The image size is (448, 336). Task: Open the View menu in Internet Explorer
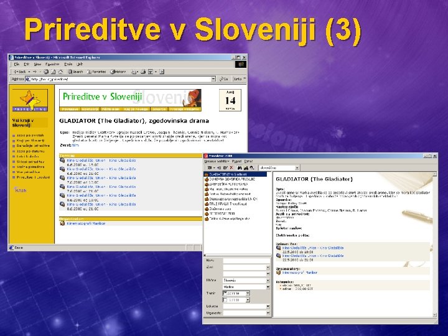pyautogui.click(x=37, y=64)
